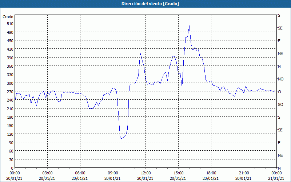Image resolution: width=291 pixels, height=182 pixels.
Task: Click the "E" compass label level with 90
Action: point(279,143)
